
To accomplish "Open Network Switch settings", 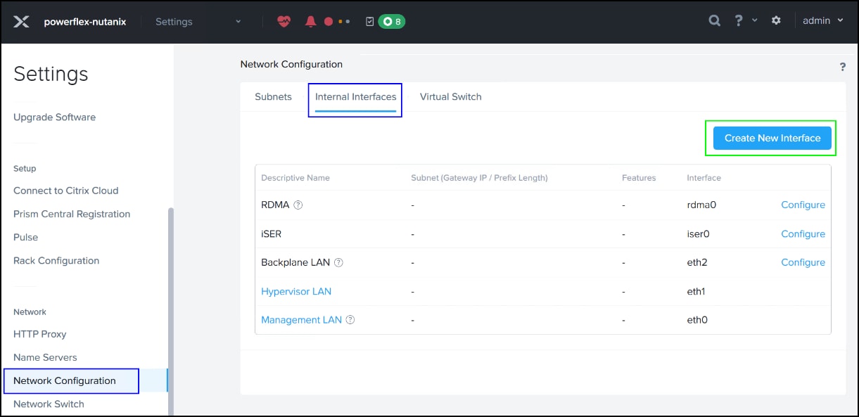I will tap(49, 404).
